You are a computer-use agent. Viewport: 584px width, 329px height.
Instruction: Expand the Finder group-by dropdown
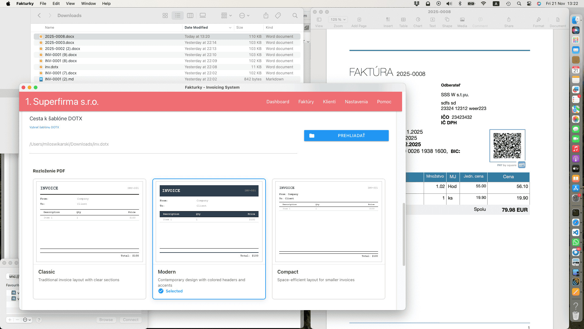pyautogui.click(x=226, y=16)
